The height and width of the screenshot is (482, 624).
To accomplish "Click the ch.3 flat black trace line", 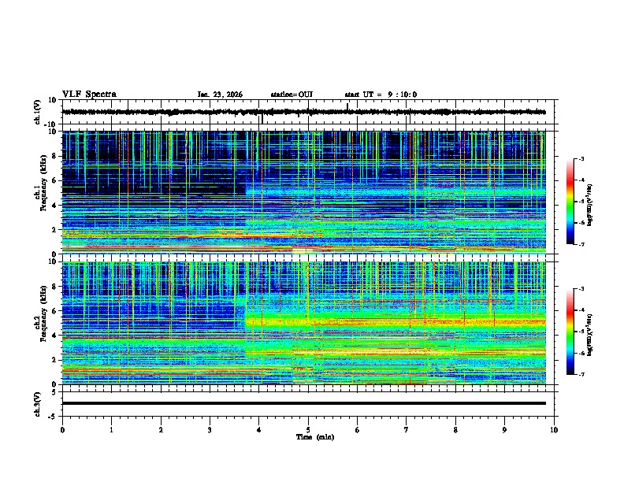I will (x=303, y=403).
